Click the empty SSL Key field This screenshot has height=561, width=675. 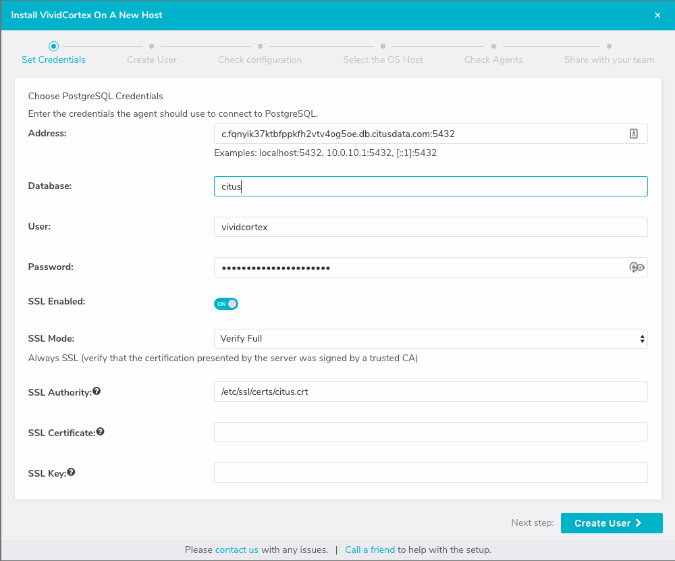pyautogui.click(x=431, y=473)
